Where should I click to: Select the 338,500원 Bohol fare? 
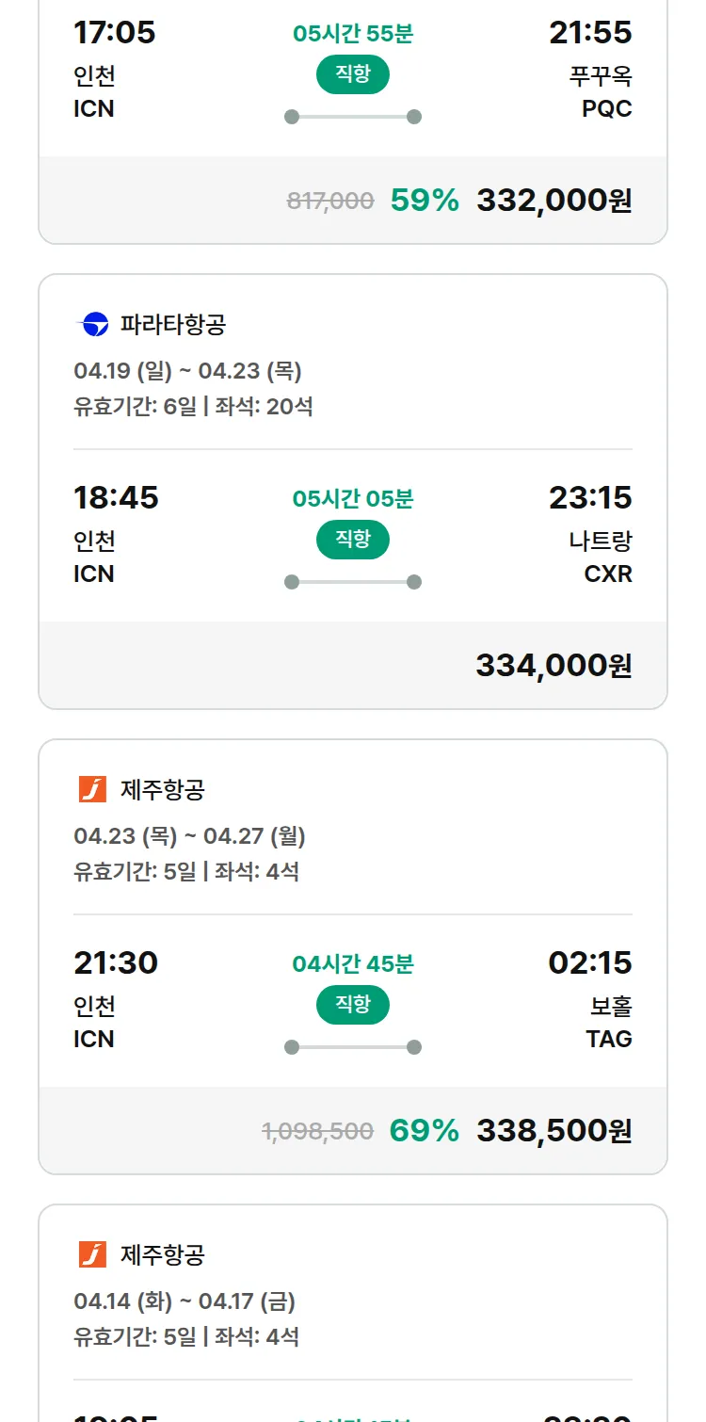click(x=554, y=1130)
